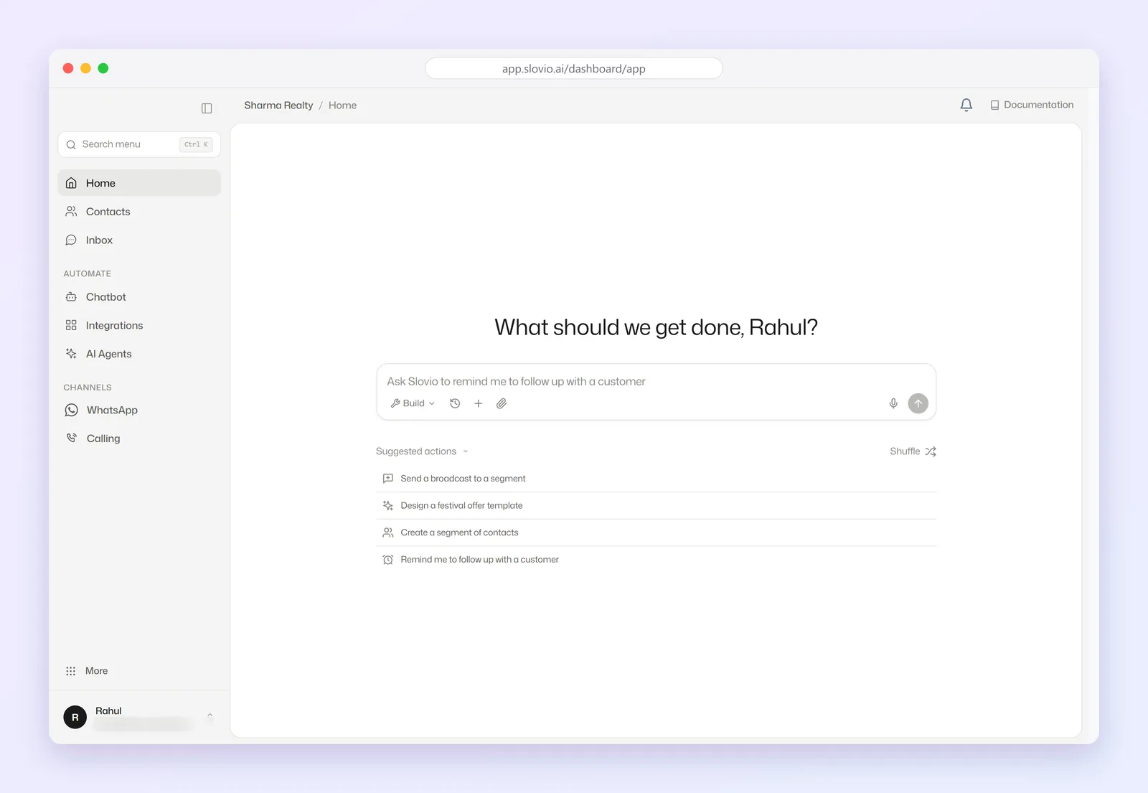Image resolution: width=1148 pixels, height=793 pixels.
Task: Start voice input with microphone
Action: coord(893,403)
